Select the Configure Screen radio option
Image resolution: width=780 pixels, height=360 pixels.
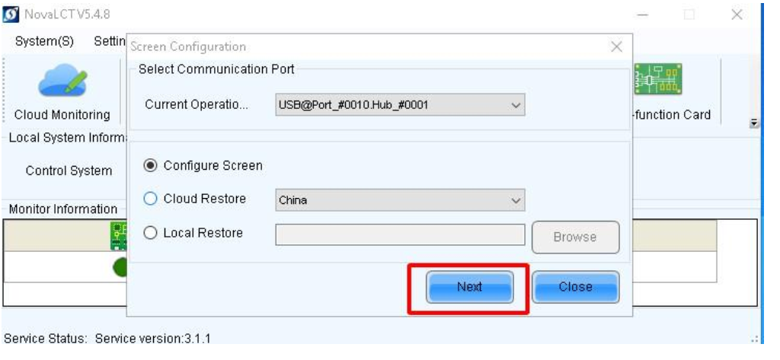tap(150, 166)
